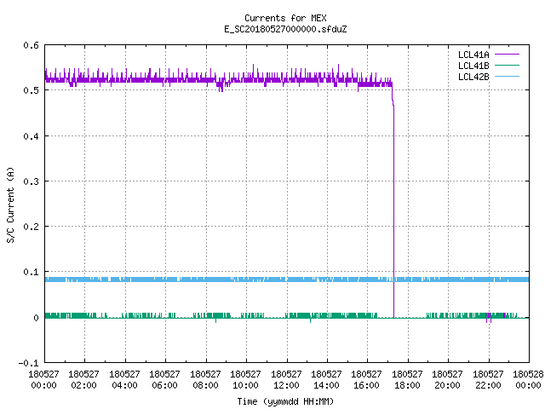
Task: Pick the purple LCL41A legend line
Action: click(507, 55)
